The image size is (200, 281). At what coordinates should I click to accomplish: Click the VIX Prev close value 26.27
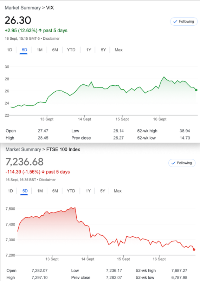[118, 138]
